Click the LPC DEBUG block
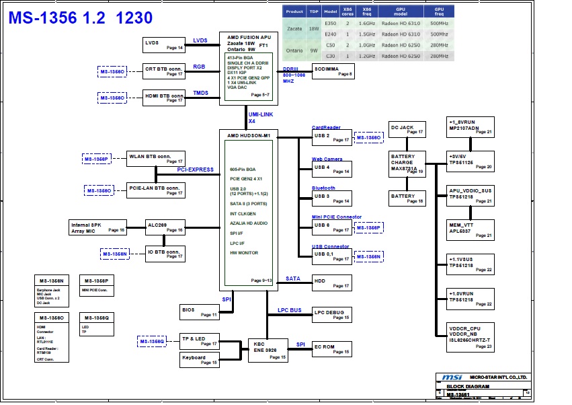The width and height of the screenshot is (572, 405). click(x=332, y=314)
